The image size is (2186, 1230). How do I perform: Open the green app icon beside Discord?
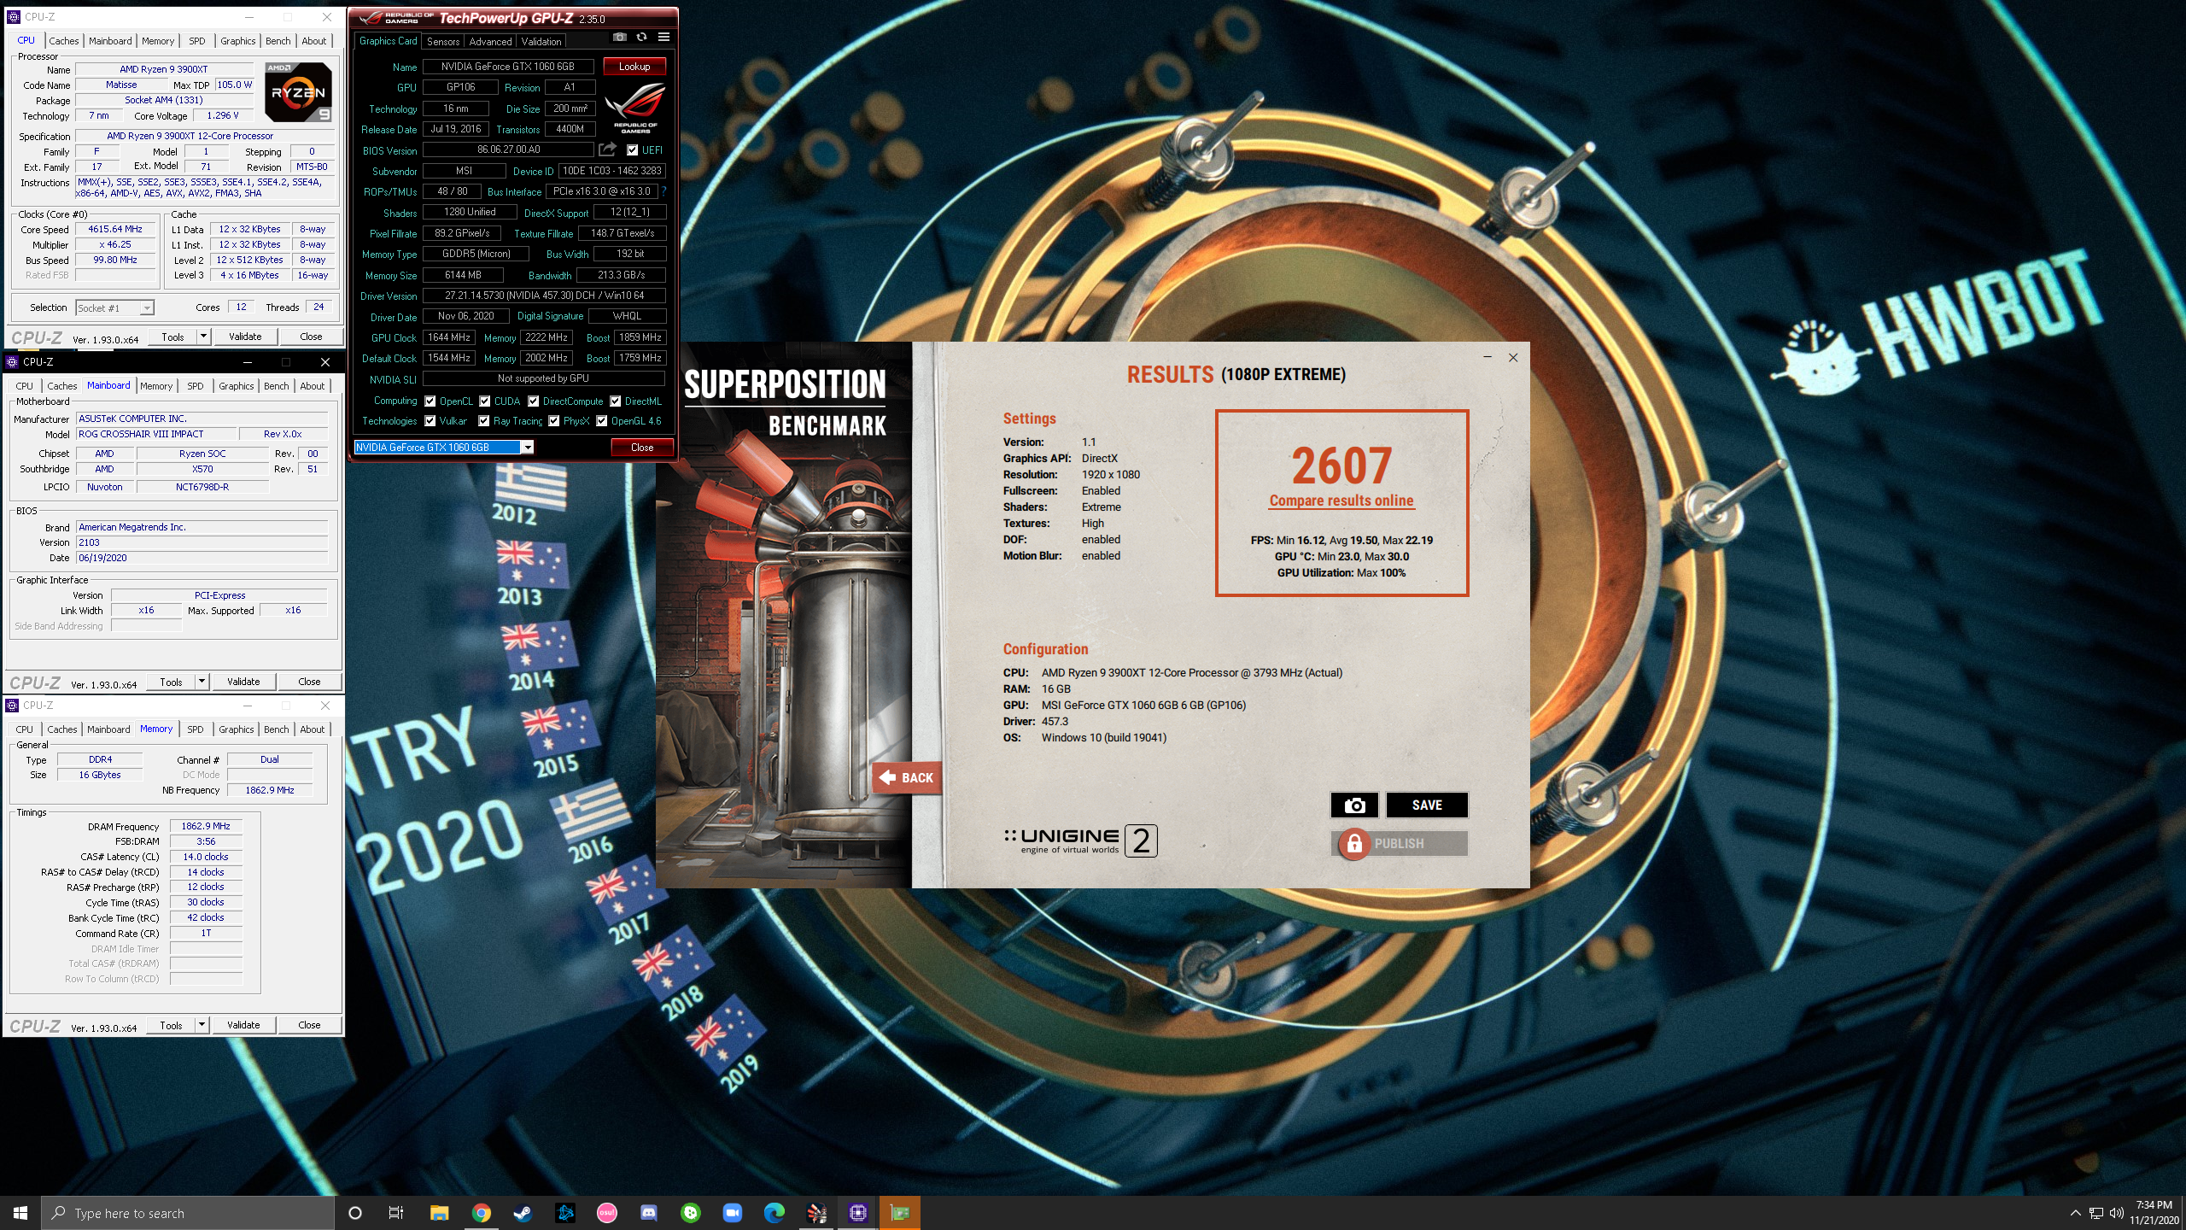click(x=691, y=1213)
